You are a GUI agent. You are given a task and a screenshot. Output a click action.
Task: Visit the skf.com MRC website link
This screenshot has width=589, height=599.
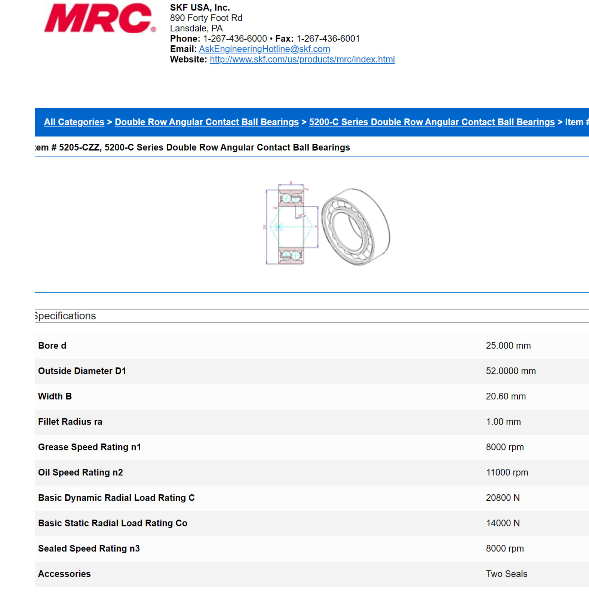pos(302,60)
